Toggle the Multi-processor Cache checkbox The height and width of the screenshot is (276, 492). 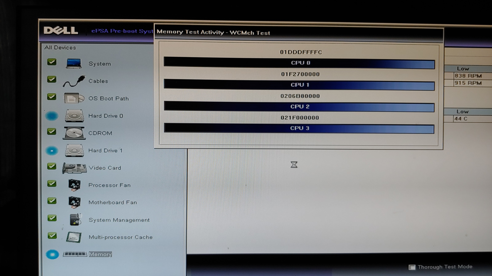(x=52, y=236)
